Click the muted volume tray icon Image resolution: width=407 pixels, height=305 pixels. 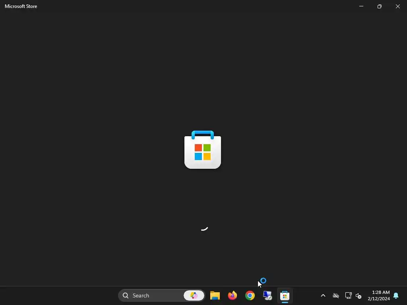[359, 295]
